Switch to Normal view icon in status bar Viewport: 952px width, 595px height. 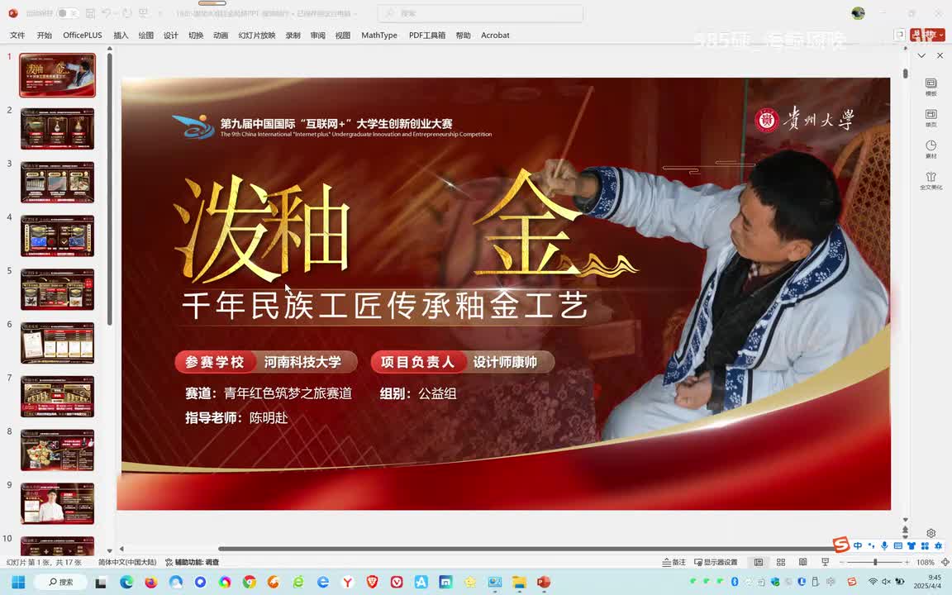click(759, 562)
